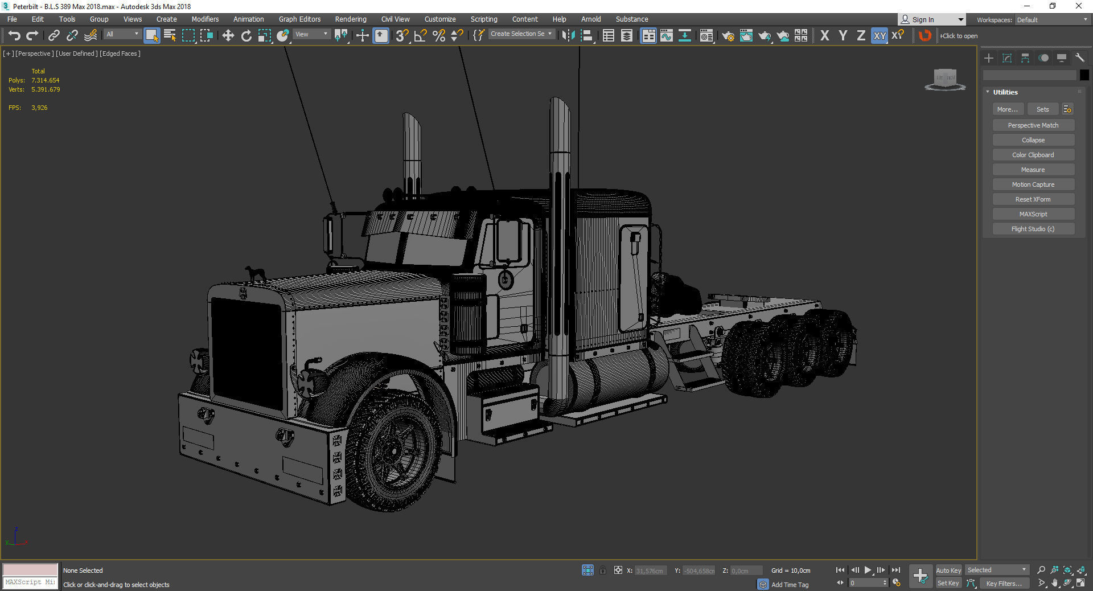
Task: Activate the Select and Scale tool
Action: coord(264,36)
